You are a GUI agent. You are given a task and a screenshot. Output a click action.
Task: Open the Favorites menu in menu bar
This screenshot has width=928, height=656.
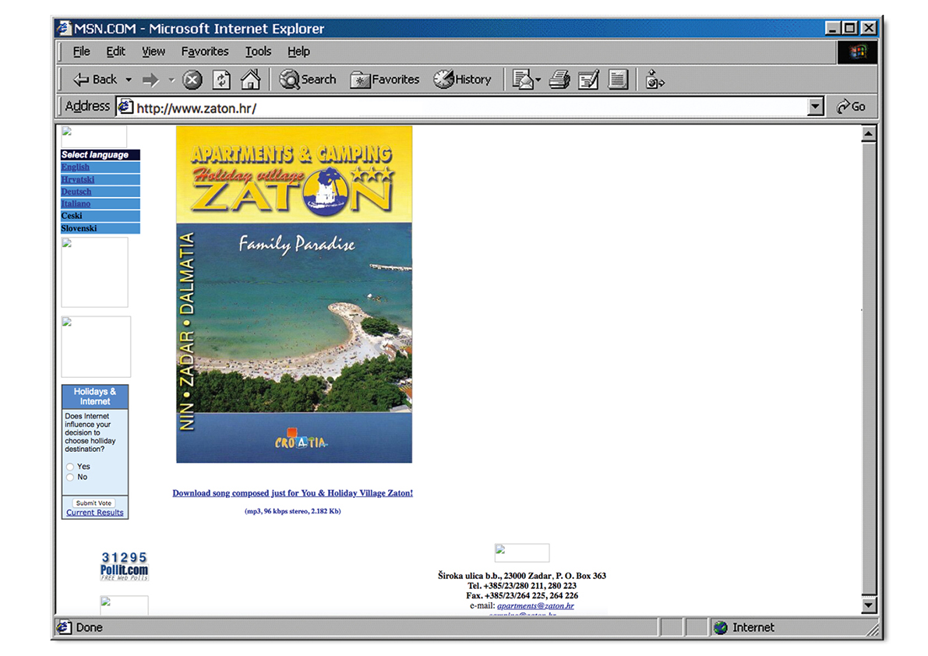coord(205,51)
